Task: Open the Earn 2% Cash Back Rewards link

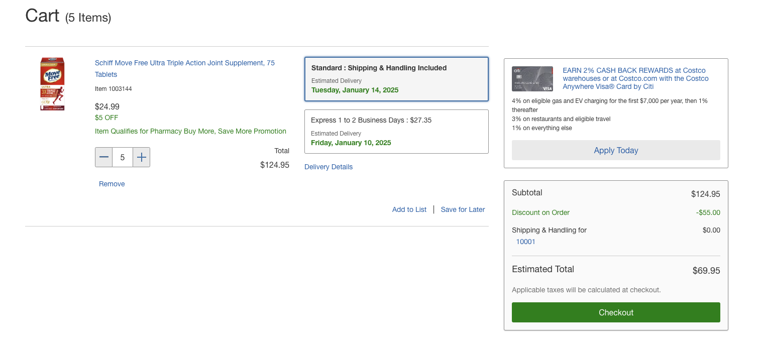Action: [x=635, y=78]
